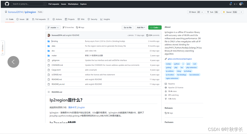Open Issues in top navigation
Screen dimensions: 247x134
tap(63, 4)
